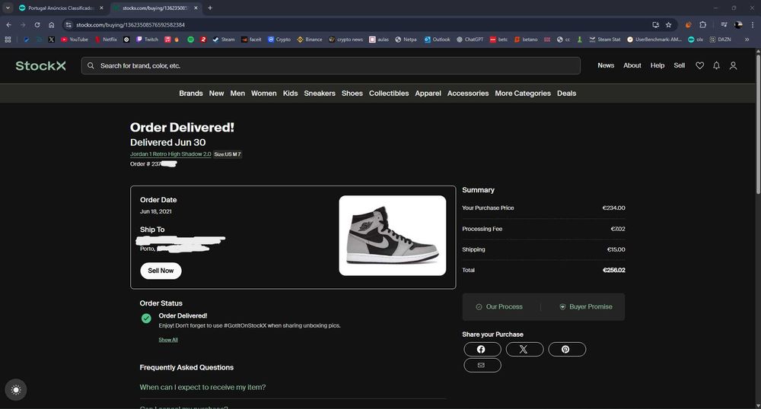
Task: Expand 'When can I expect to receive my item?'
Action: 202,387
